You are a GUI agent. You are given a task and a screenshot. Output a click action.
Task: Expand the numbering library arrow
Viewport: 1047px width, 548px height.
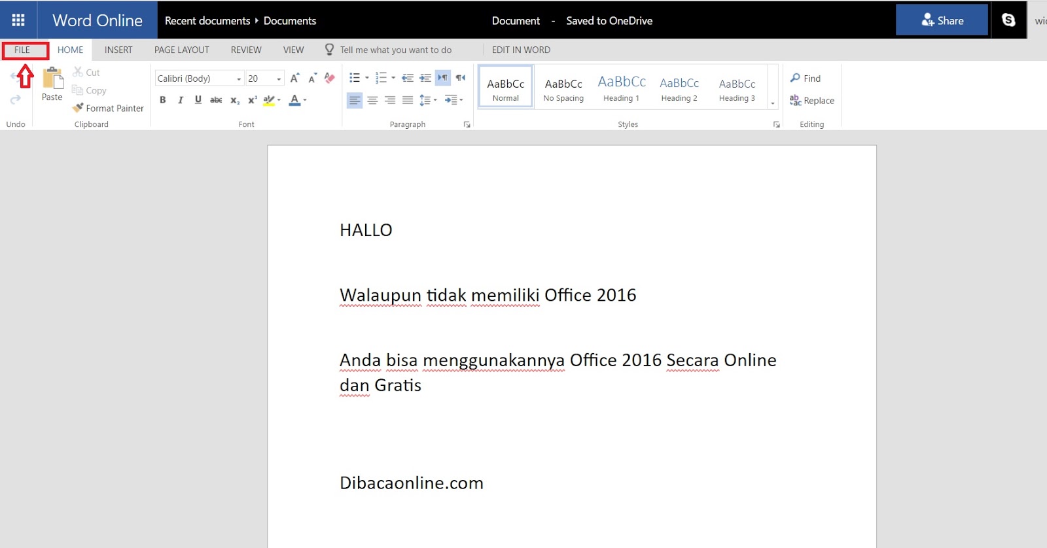point(393,78)
